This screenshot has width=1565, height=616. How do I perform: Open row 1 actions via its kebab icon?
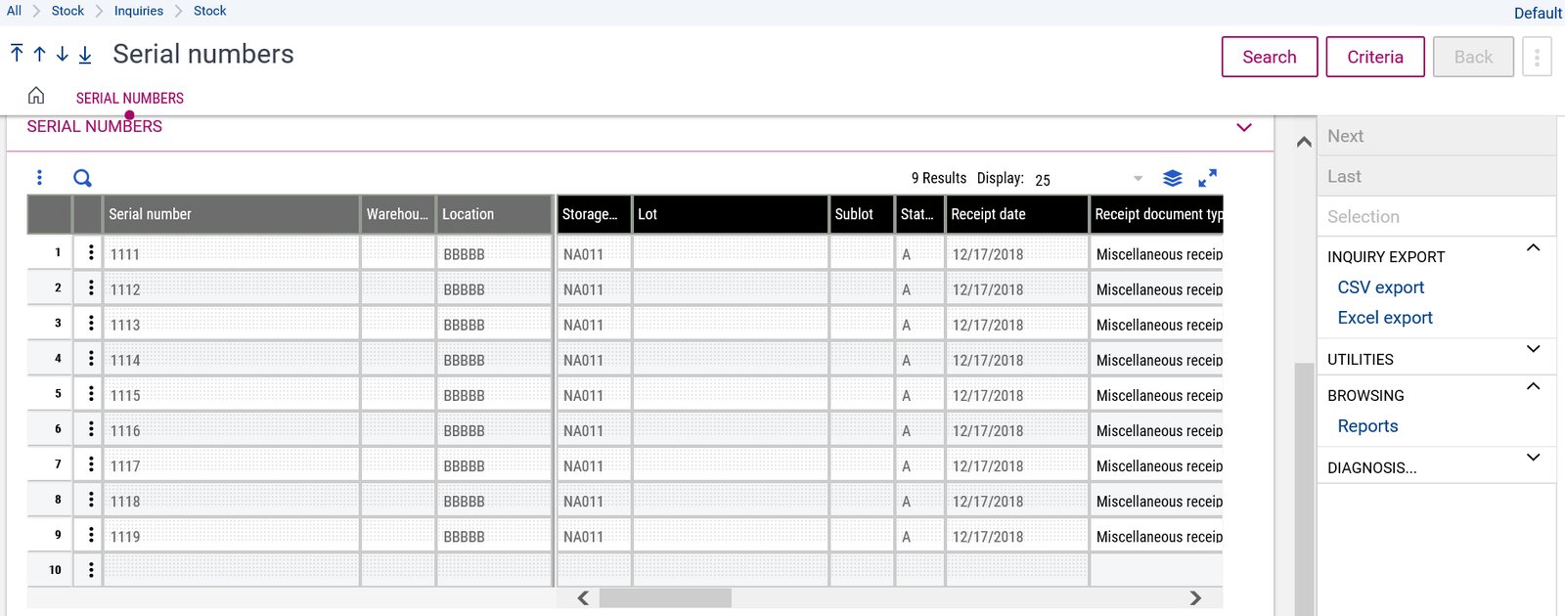[88, 252]
